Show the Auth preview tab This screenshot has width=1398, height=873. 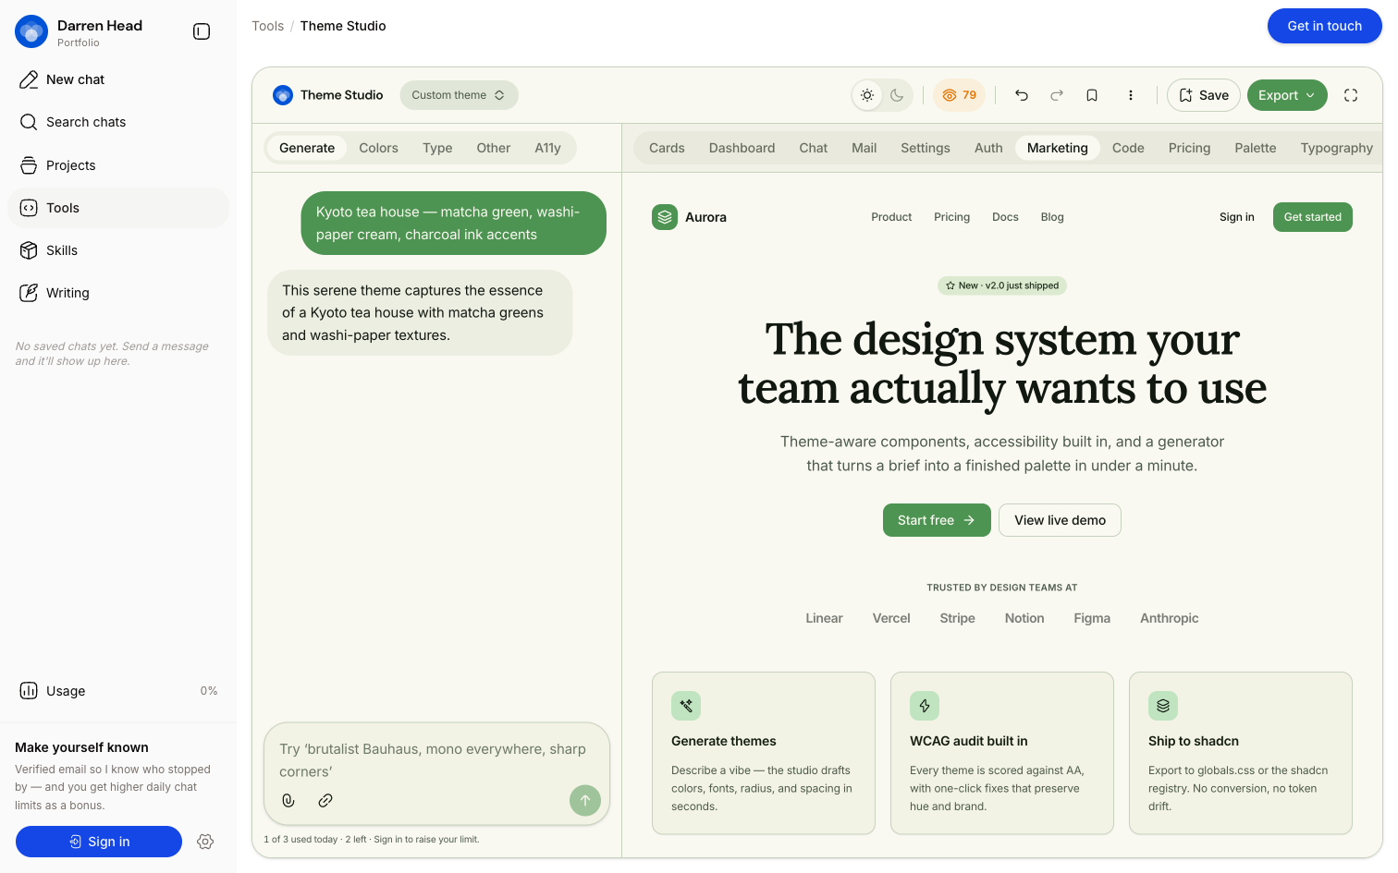[988, 148]
